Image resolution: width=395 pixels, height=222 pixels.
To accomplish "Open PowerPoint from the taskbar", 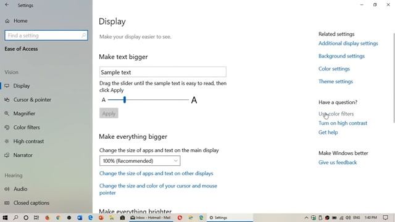I will (x=101, y=218).
